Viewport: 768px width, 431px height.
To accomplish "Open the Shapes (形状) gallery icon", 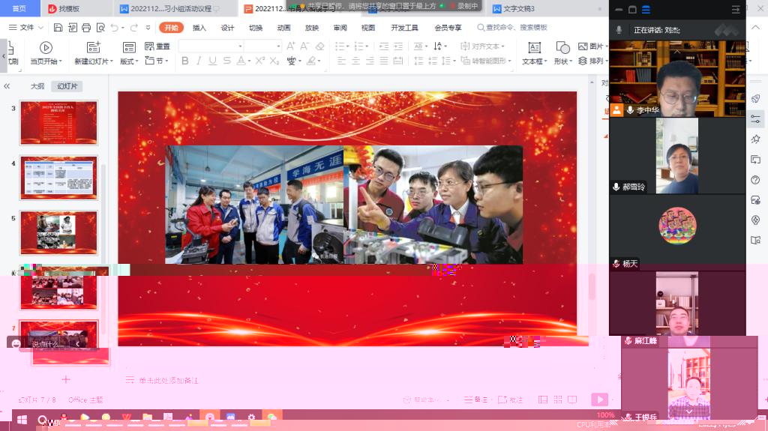I will pyautogui.click(x=562, y=47).
